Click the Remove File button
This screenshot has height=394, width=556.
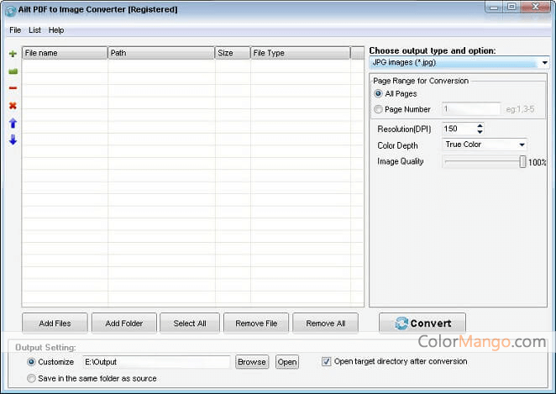[256, 323]
